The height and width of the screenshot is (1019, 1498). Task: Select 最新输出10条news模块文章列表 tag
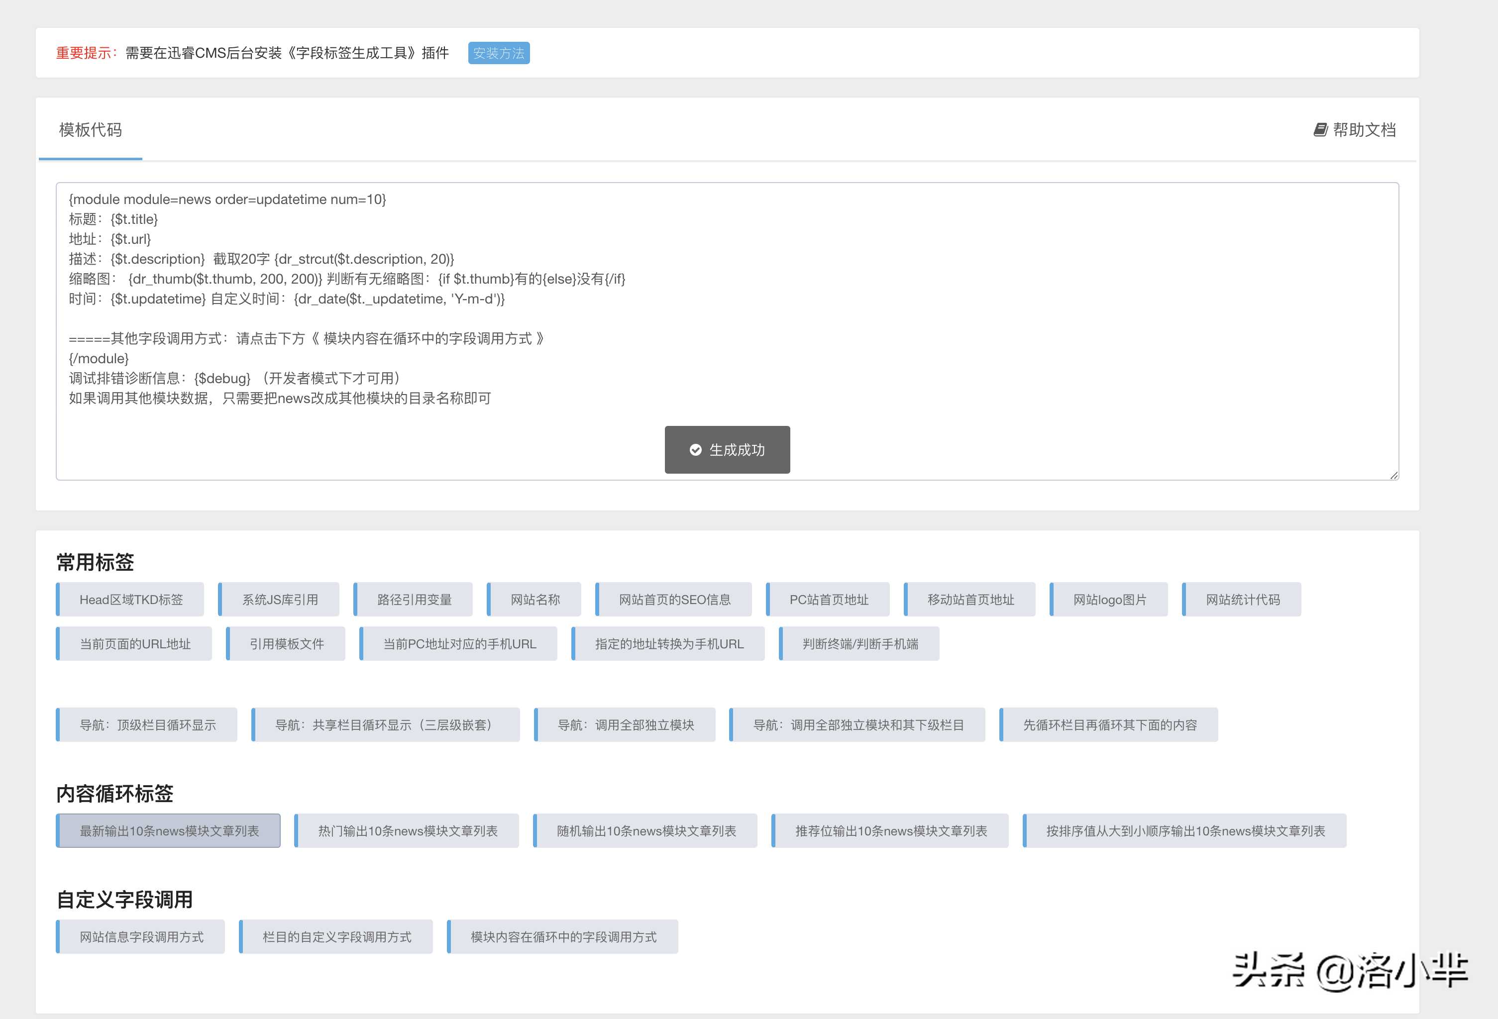tap(168, 830)
